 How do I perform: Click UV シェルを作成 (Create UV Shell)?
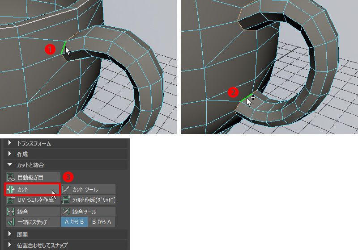(32, 200)
